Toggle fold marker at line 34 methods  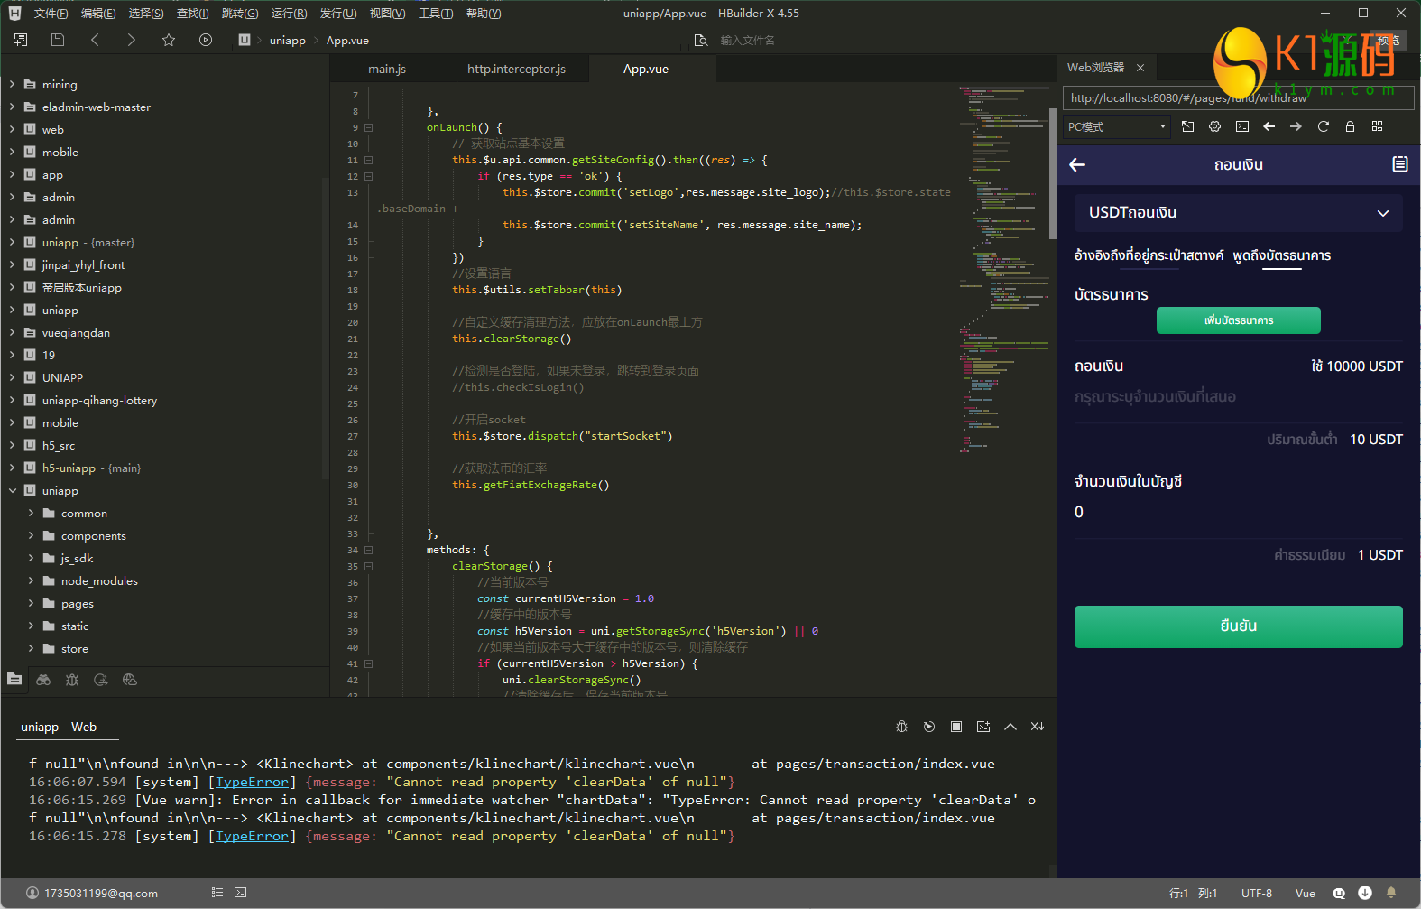(x=368, y=550)
